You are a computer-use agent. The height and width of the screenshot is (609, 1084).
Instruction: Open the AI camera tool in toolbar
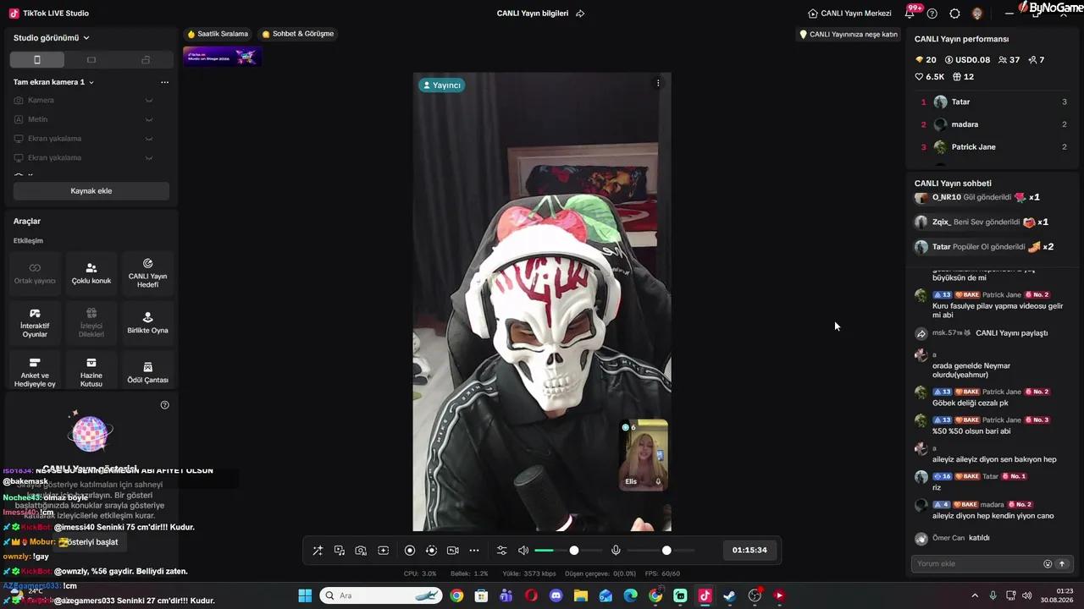[361, 551]
